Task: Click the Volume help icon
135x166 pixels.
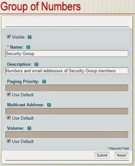Action: point(29,128)
